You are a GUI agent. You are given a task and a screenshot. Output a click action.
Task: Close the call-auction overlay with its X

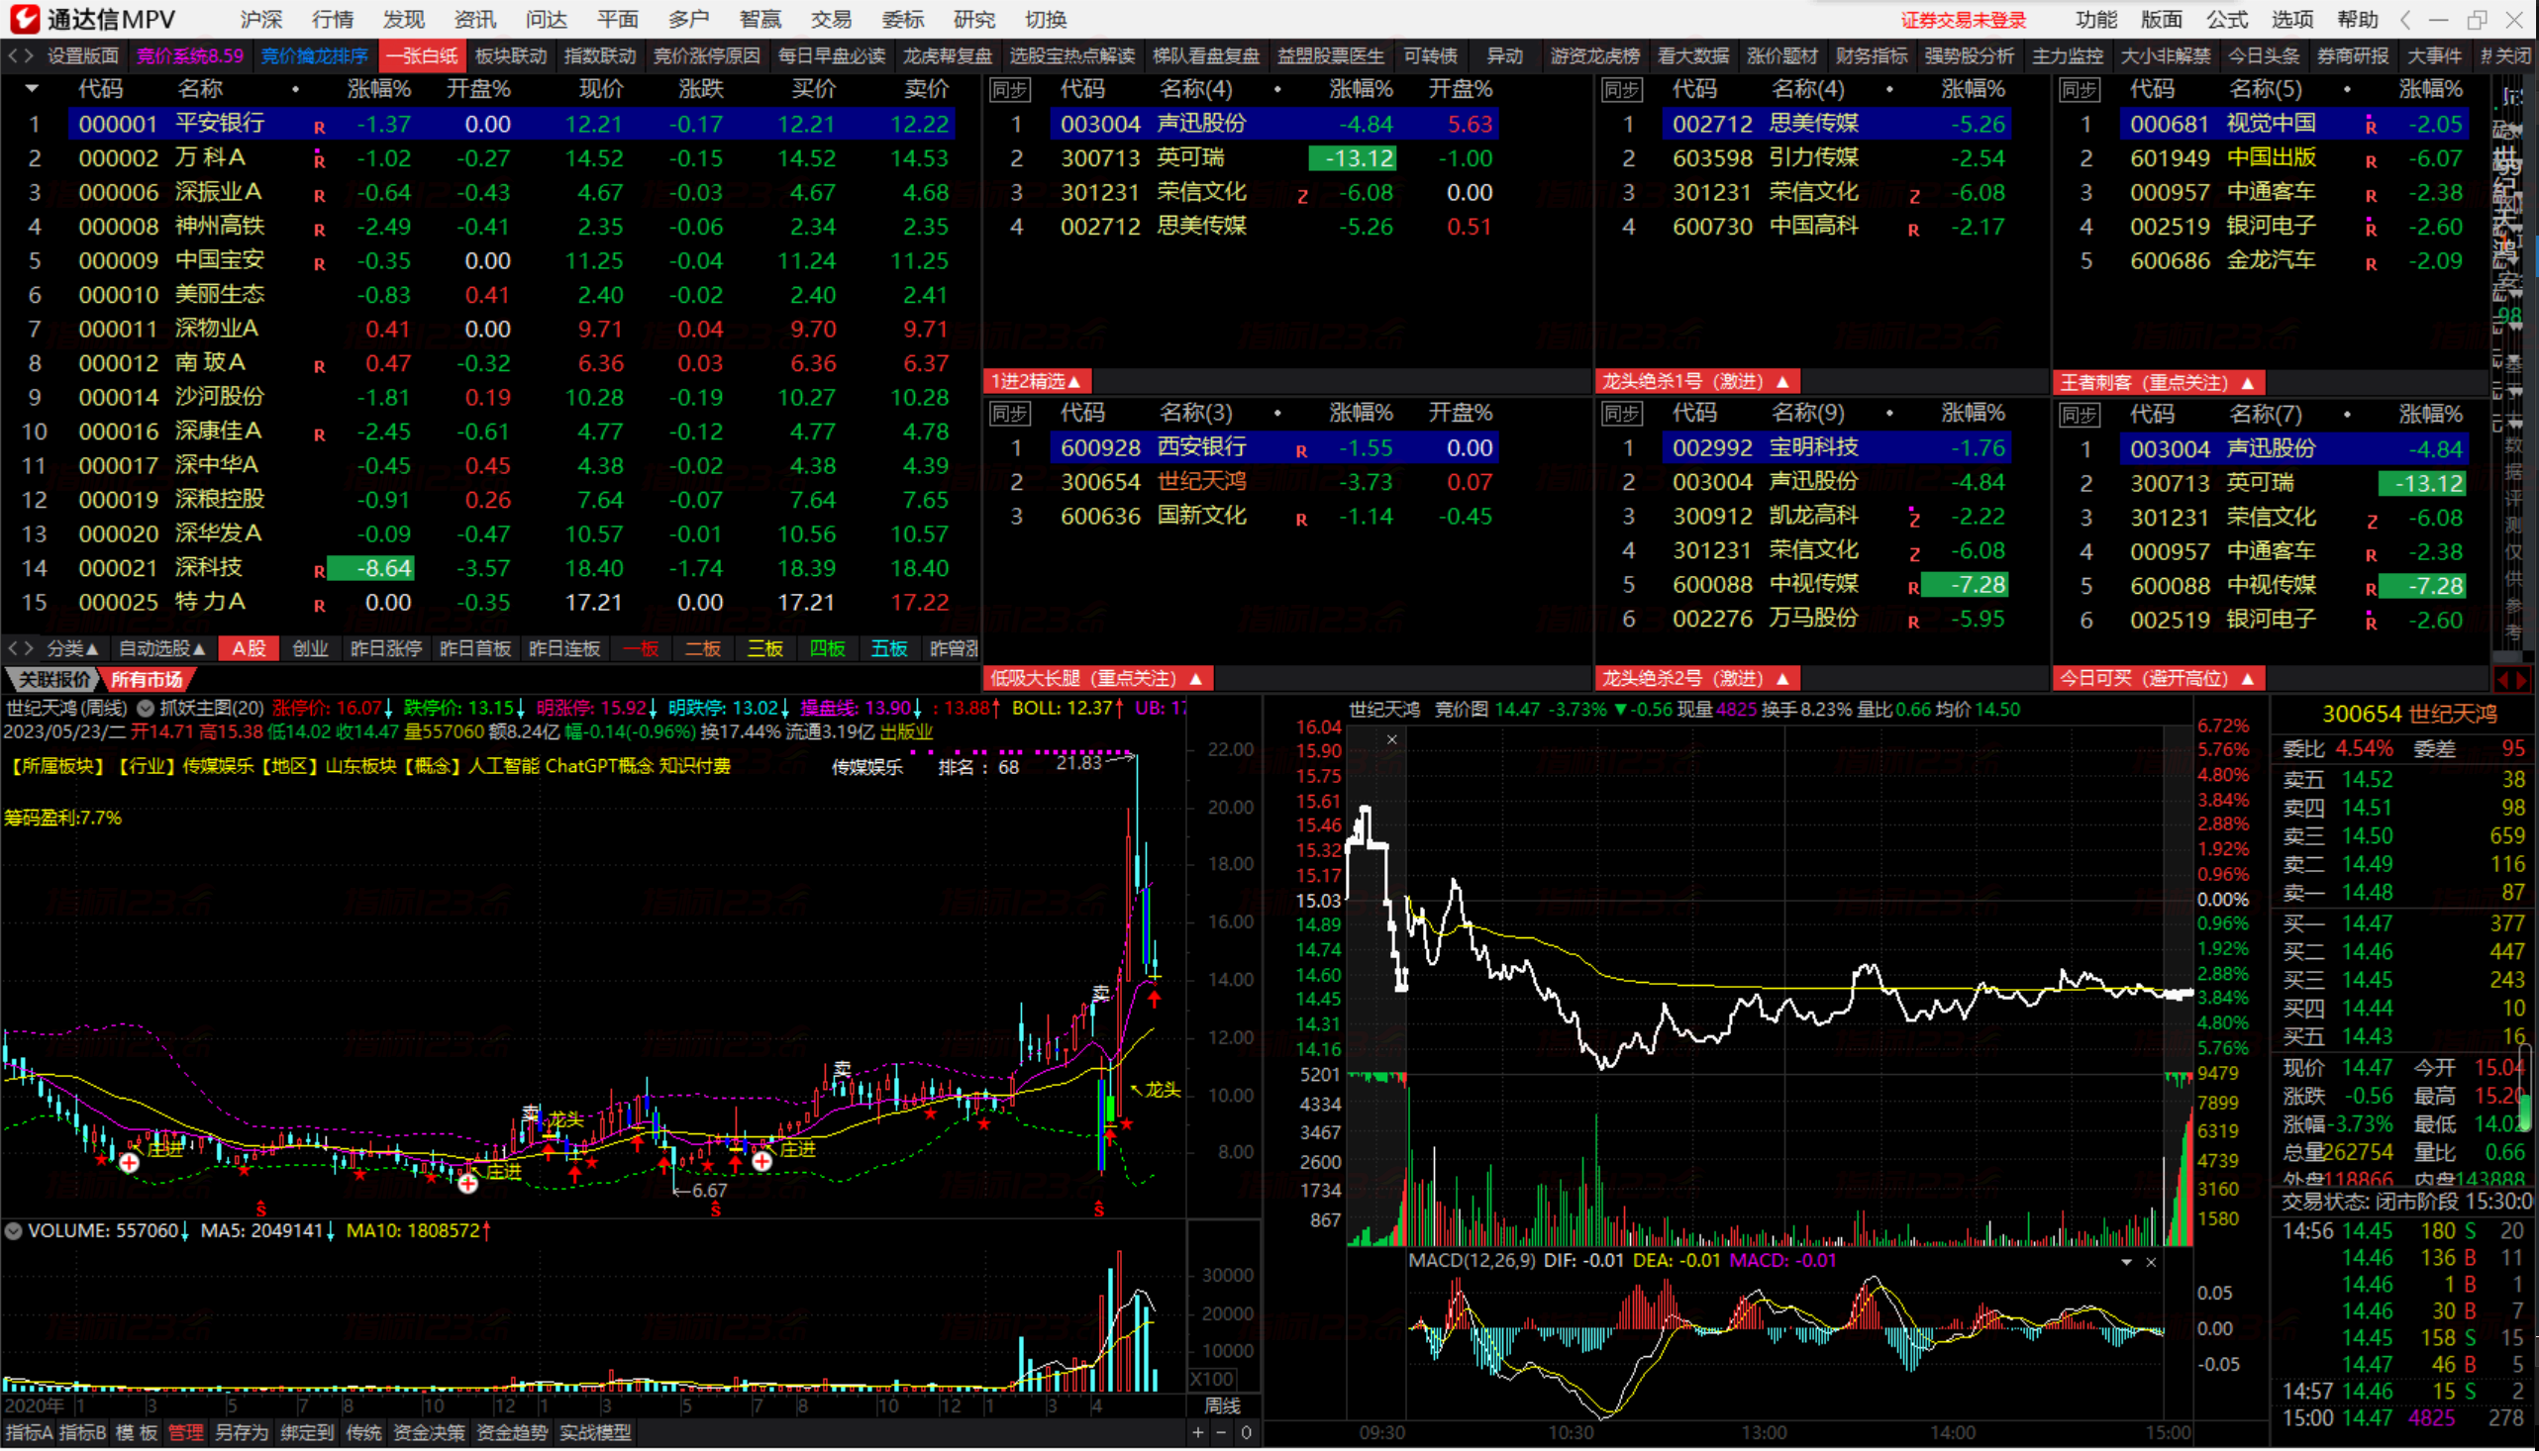(1391, 739)
